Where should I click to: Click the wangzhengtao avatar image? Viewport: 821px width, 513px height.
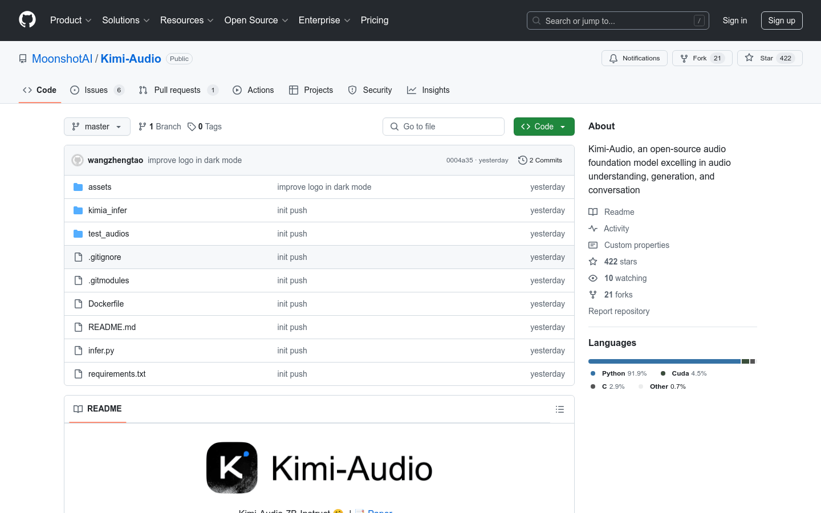(x=78, y=160)
